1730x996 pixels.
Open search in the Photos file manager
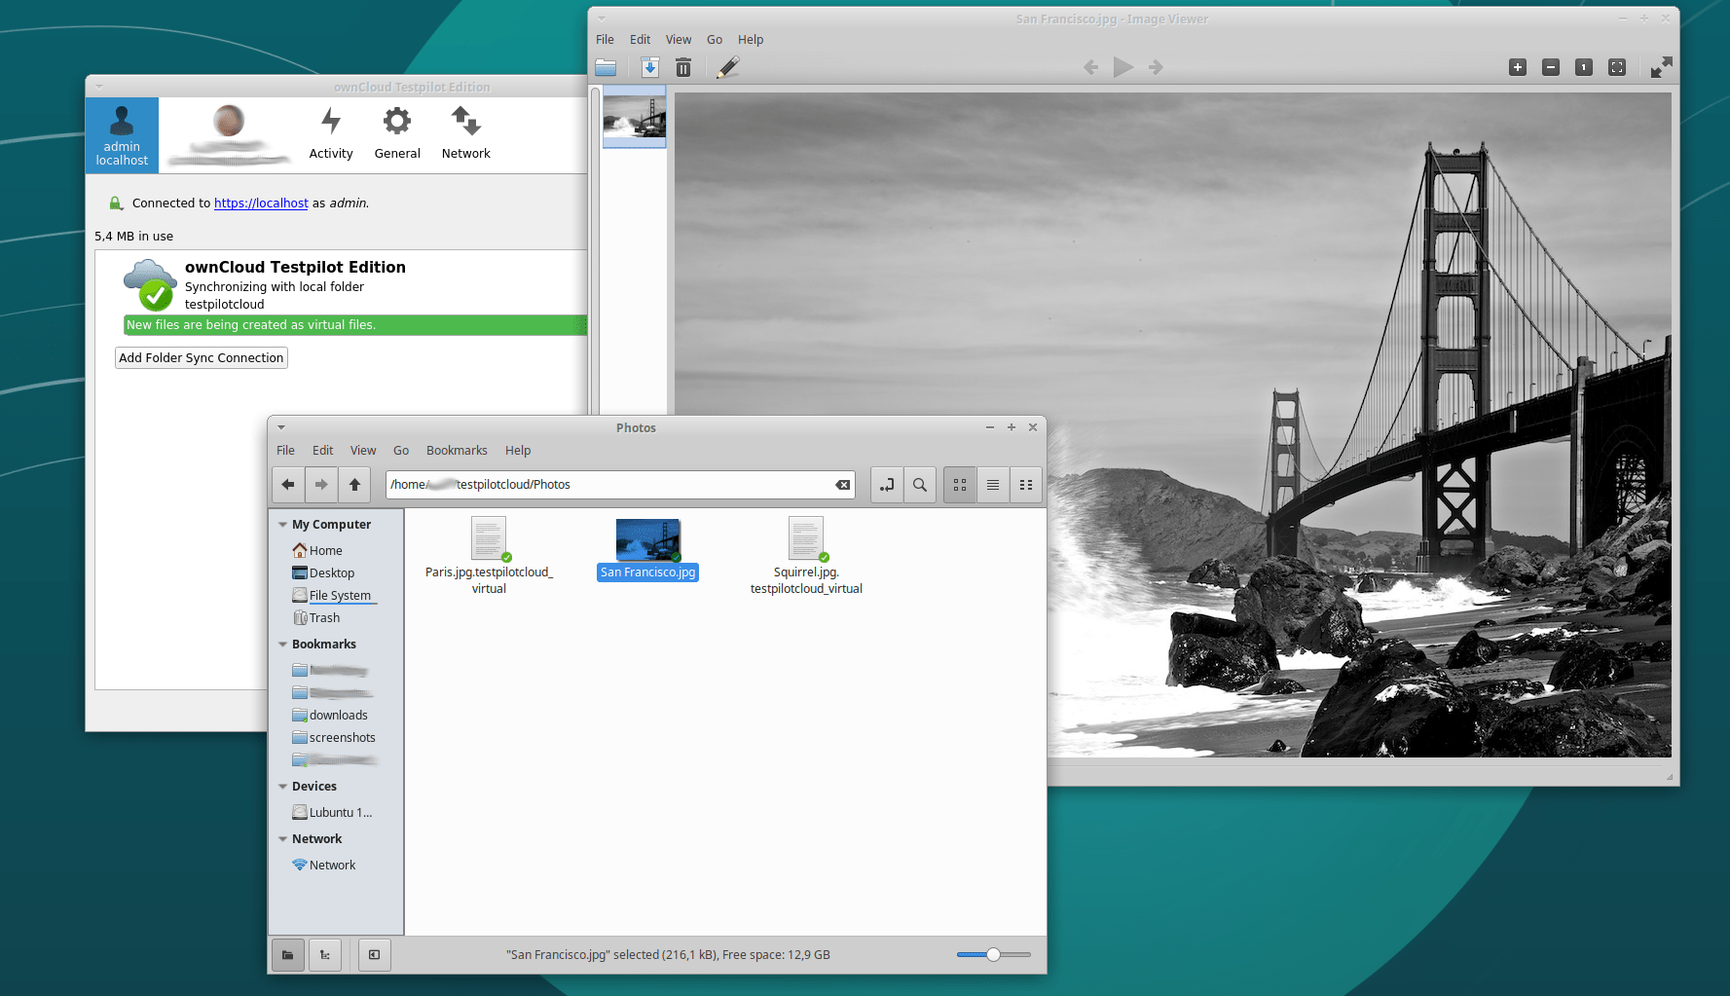(919, 484)
